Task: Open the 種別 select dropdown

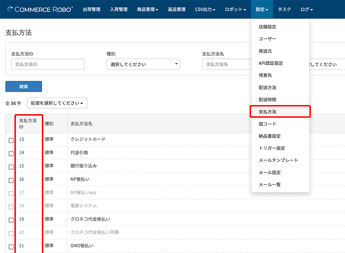Action: [143, 64]
